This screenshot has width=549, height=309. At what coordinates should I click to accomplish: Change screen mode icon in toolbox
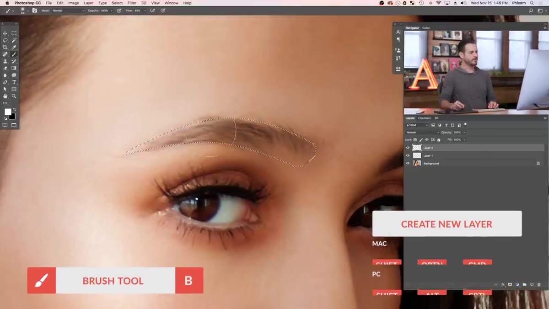click(14, 125)
